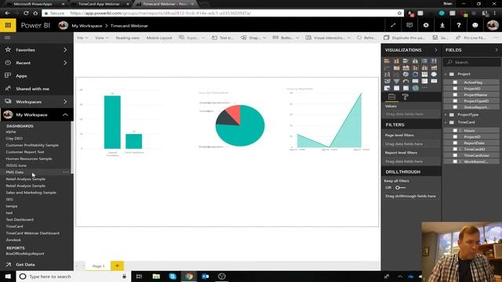Click Pin Live Page button
The height and width of the screenshot is (282, 502).
471,38
